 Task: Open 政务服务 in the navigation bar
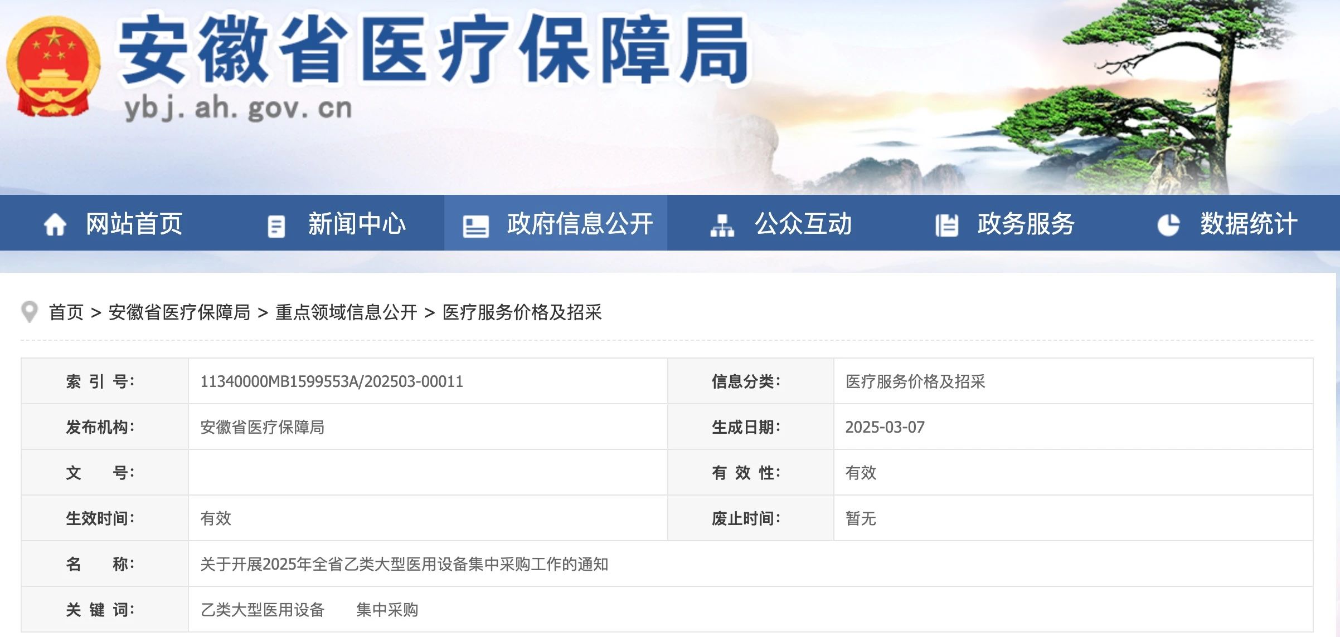(1026, 224)
